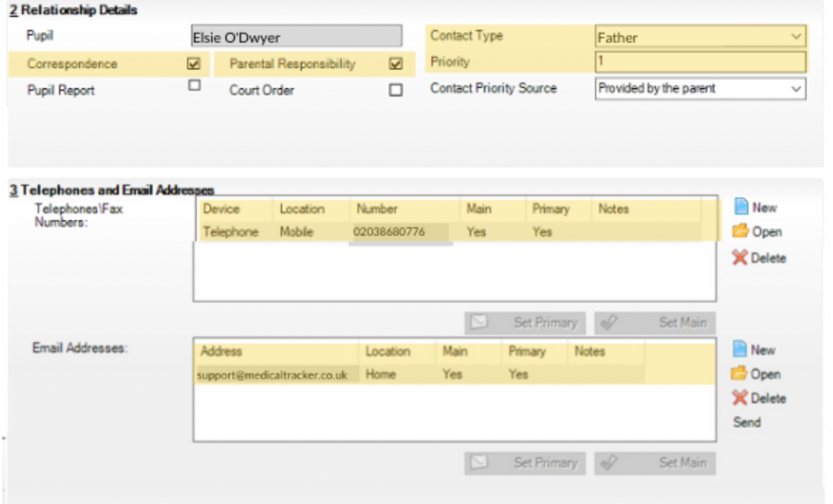Screen dimensions: 833x504
Task: Toggle the Parental Responsibility checkbox
Action: tap(397, 64)
